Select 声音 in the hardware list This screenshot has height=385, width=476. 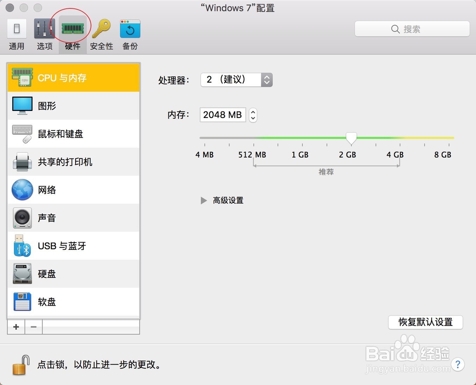pyautogui.click(x=73, y=218)
